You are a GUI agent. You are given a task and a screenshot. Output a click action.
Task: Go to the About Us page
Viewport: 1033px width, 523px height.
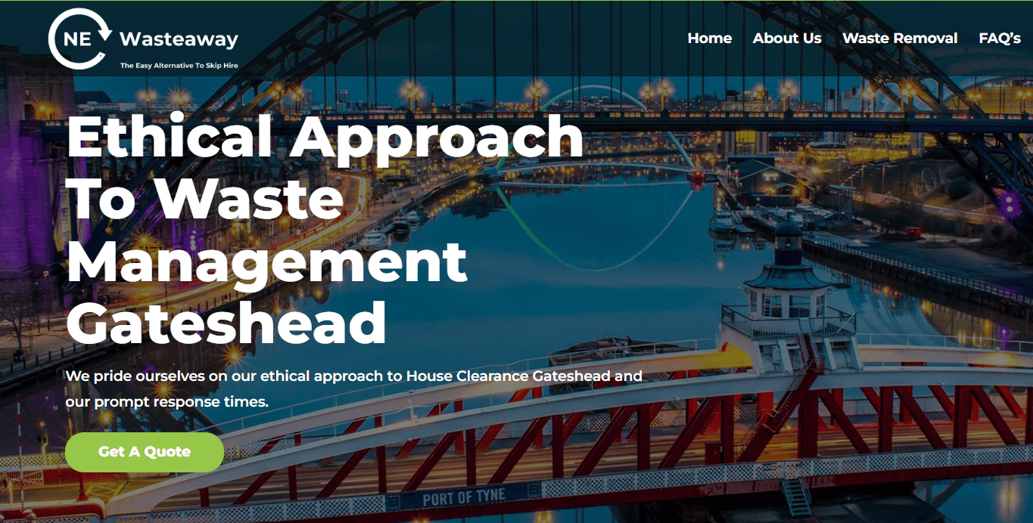787,39
